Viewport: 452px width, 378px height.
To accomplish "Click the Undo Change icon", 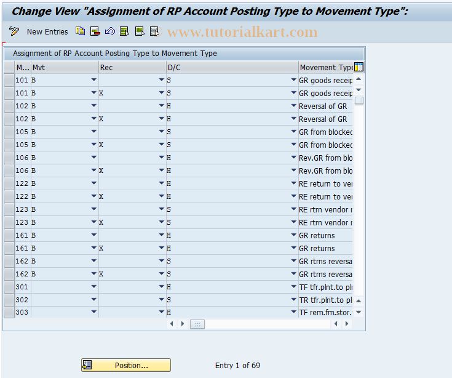I will (110, 31).
